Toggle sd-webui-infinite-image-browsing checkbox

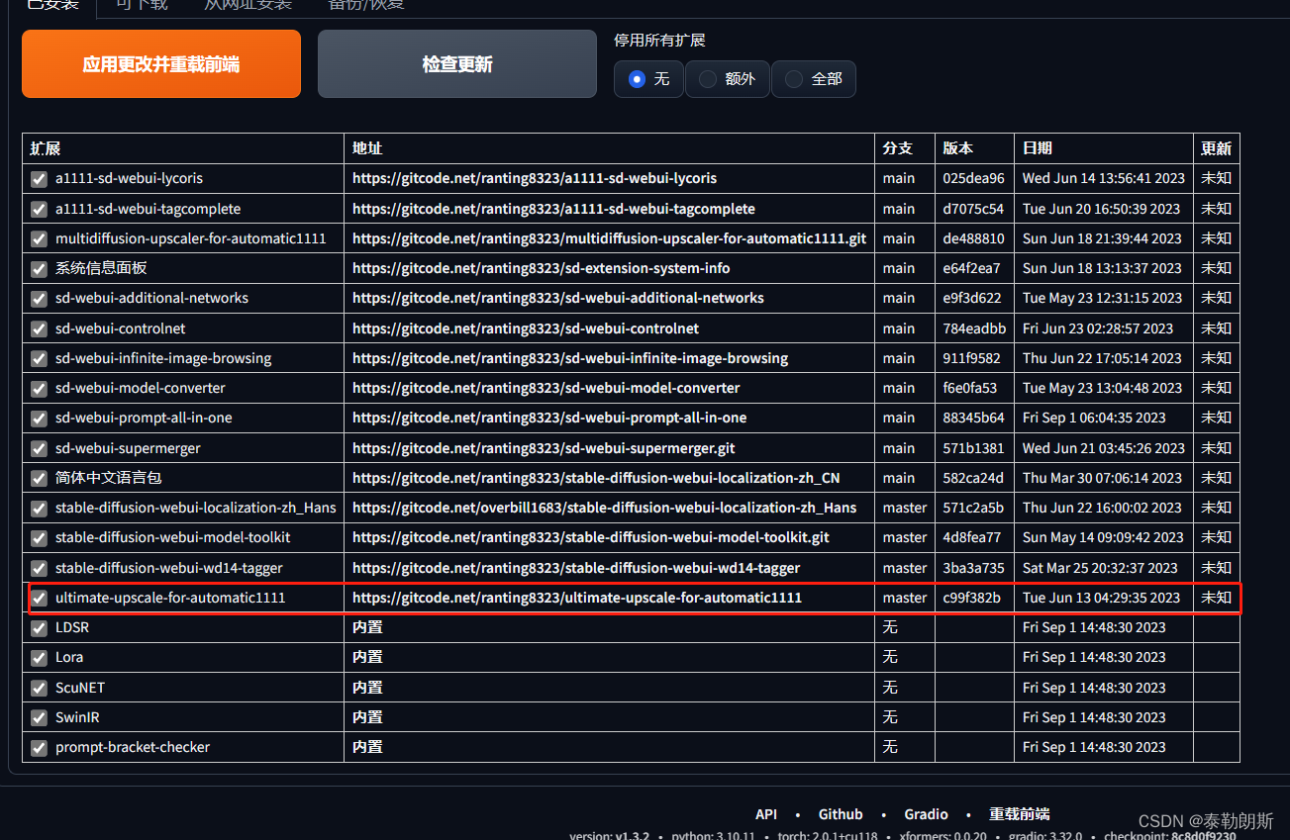[x=39, y=358]
